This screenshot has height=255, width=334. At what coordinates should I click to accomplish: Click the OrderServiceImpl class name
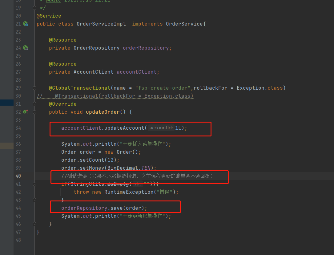point(101,24)
